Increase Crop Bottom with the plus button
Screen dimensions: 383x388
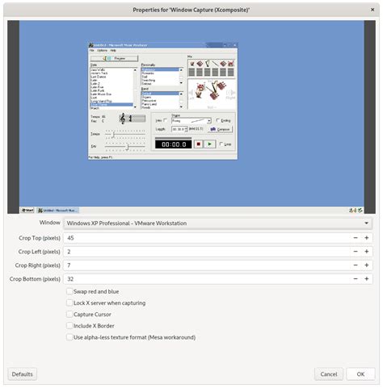367,279
